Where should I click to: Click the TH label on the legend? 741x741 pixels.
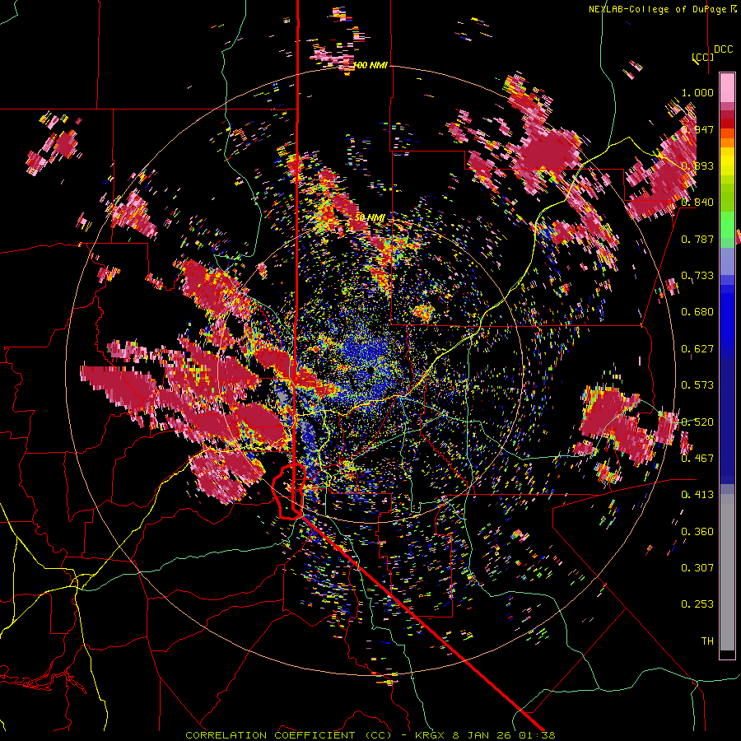(x=707, y=641)
